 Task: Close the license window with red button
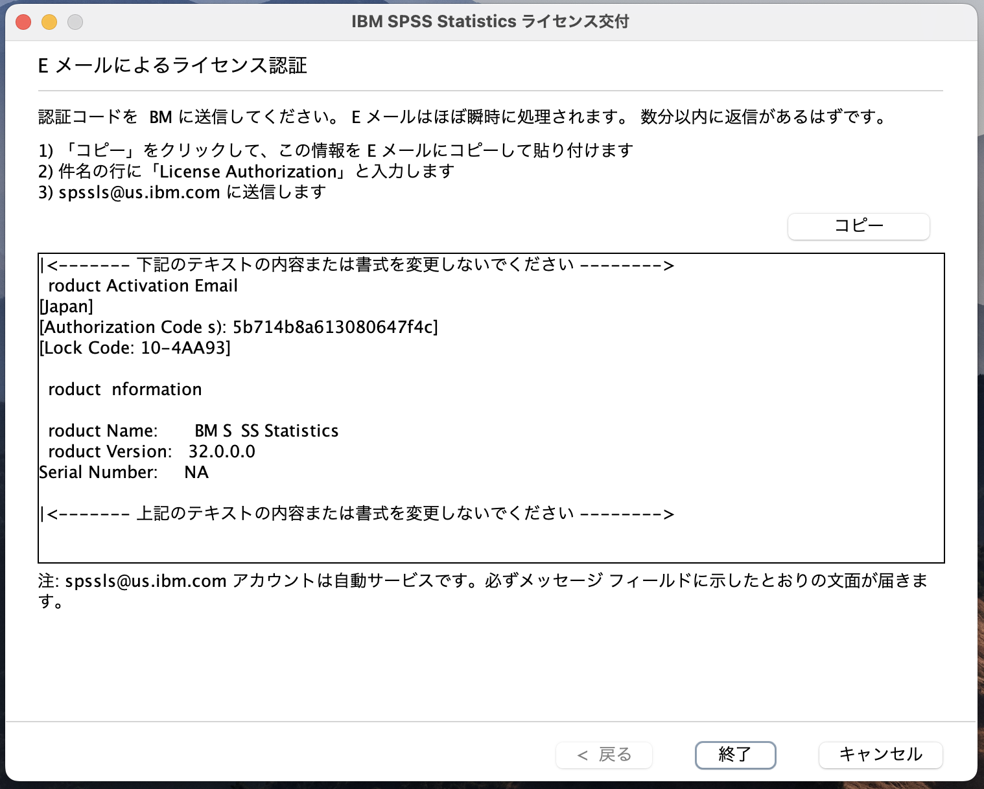(23, 22)
